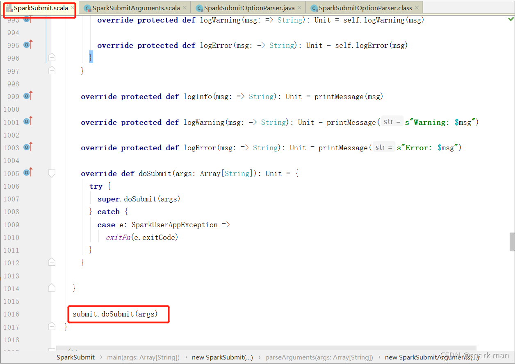This screenshot has height=364, width=515.
Task: Click override gutter icon on line 1001
Action: [28, 121]
